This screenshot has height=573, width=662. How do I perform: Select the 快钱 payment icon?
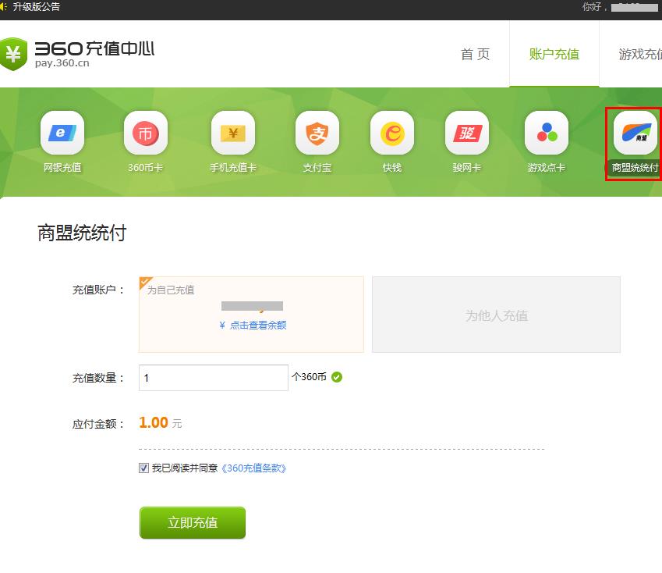click(392, 133)
